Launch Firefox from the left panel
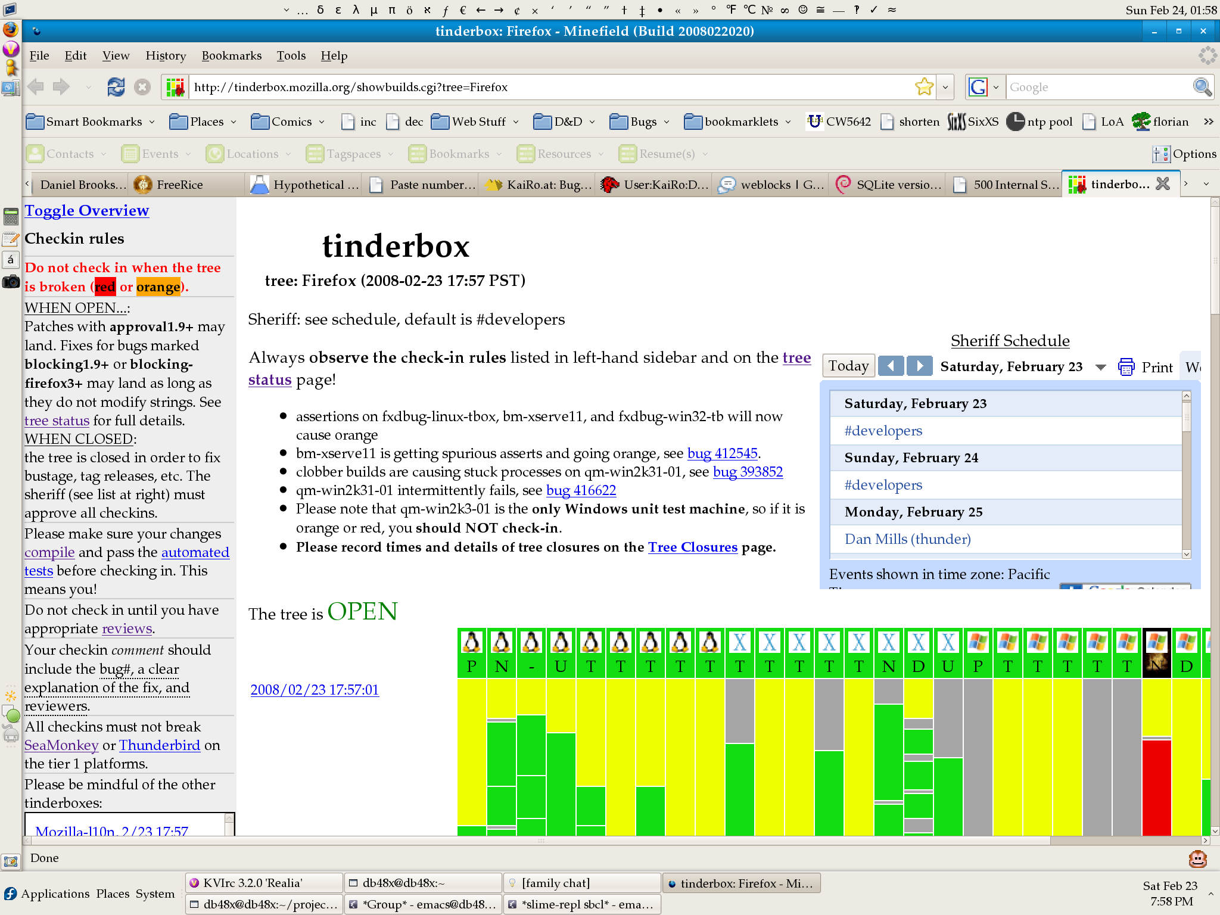Viewport: 1220px width, 915px height. pyautogui.click(x=10, y=29)
